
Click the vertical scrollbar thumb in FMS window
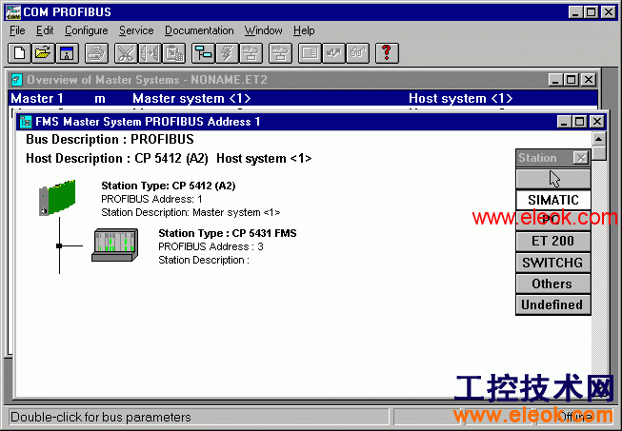[x=598, y=153]
